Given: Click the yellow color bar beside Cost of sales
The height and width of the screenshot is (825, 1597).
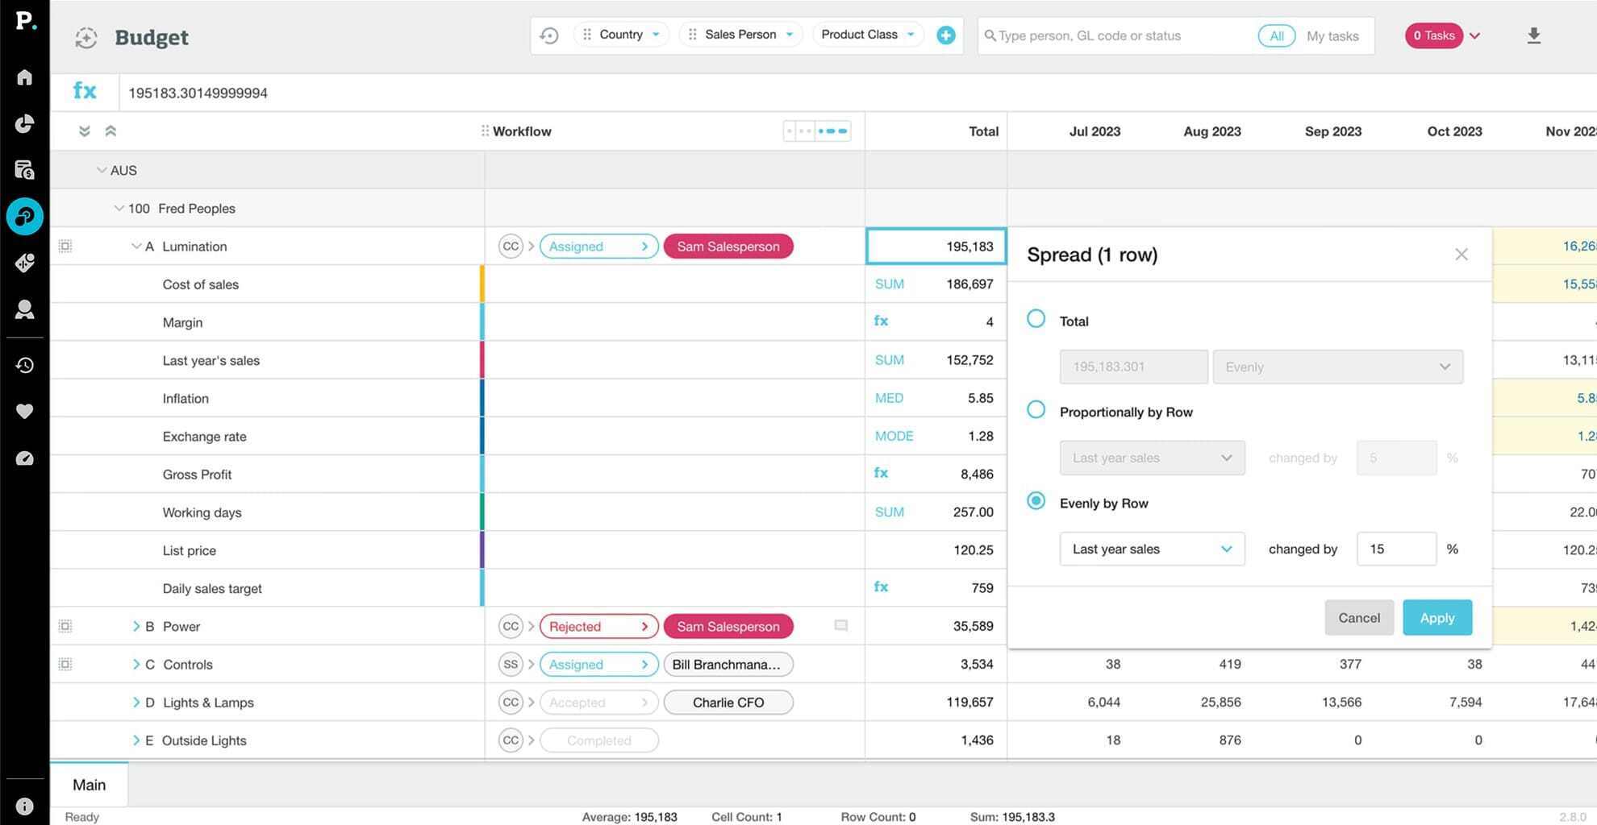Looking at the screenshot, I should click(x=482, y=284).
